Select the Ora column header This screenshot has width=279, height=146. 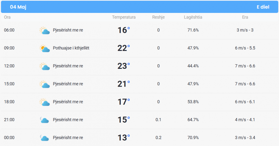7,17
